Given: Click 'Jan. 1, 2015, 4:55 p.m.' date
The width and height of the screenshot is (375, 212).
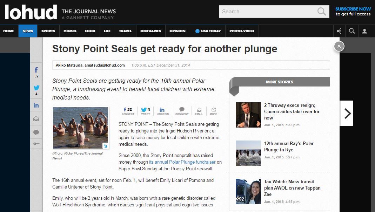Looking at the screenshot, I should click(x=282, y=202).
